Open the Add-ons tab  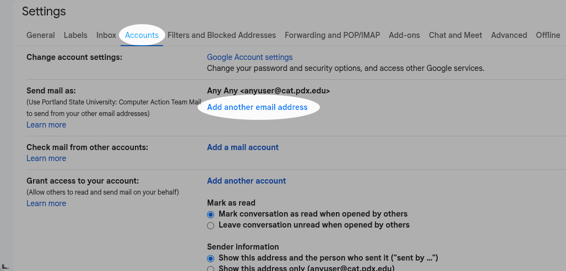pos(404,35)
